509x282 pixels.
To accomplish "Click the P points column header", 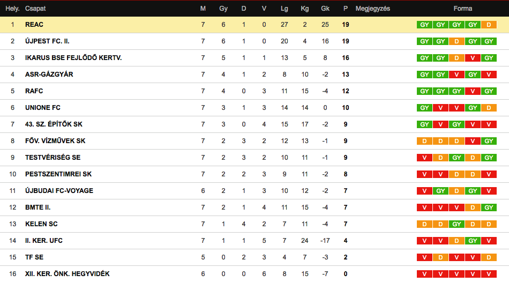I will click(x=346, y=9).
